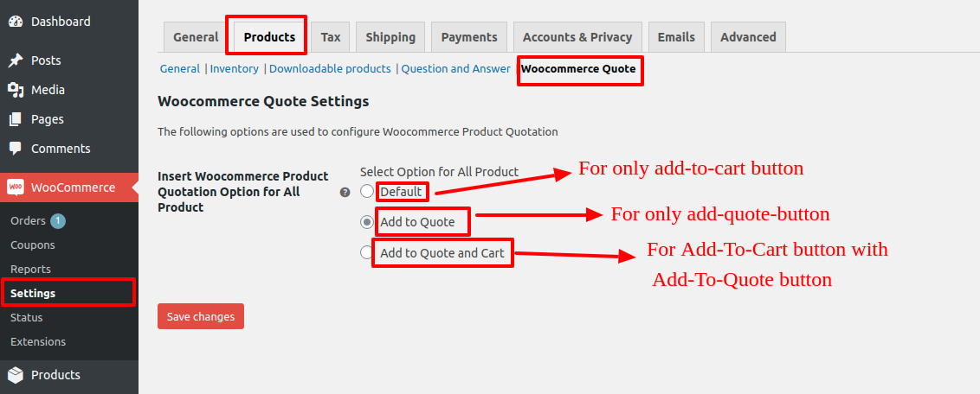
Task: Click the Products box icon in sidebar
Action: (16, 375)
